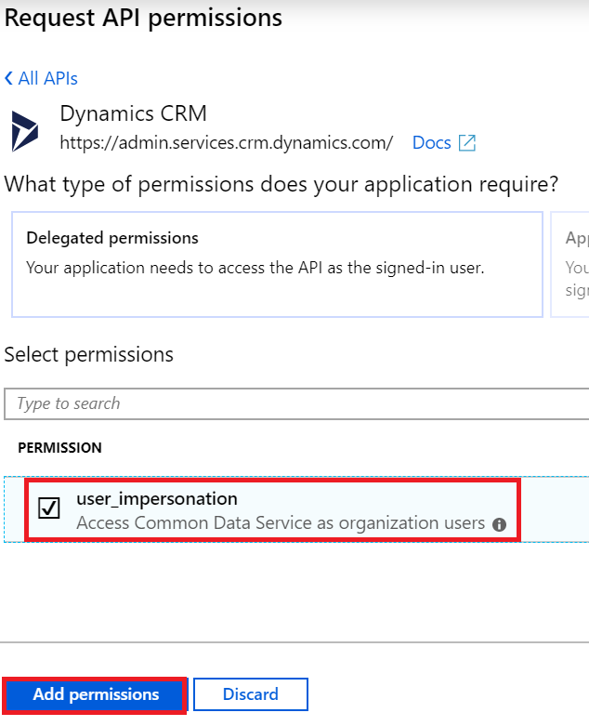Click the permission type question text

coord(281,184)
